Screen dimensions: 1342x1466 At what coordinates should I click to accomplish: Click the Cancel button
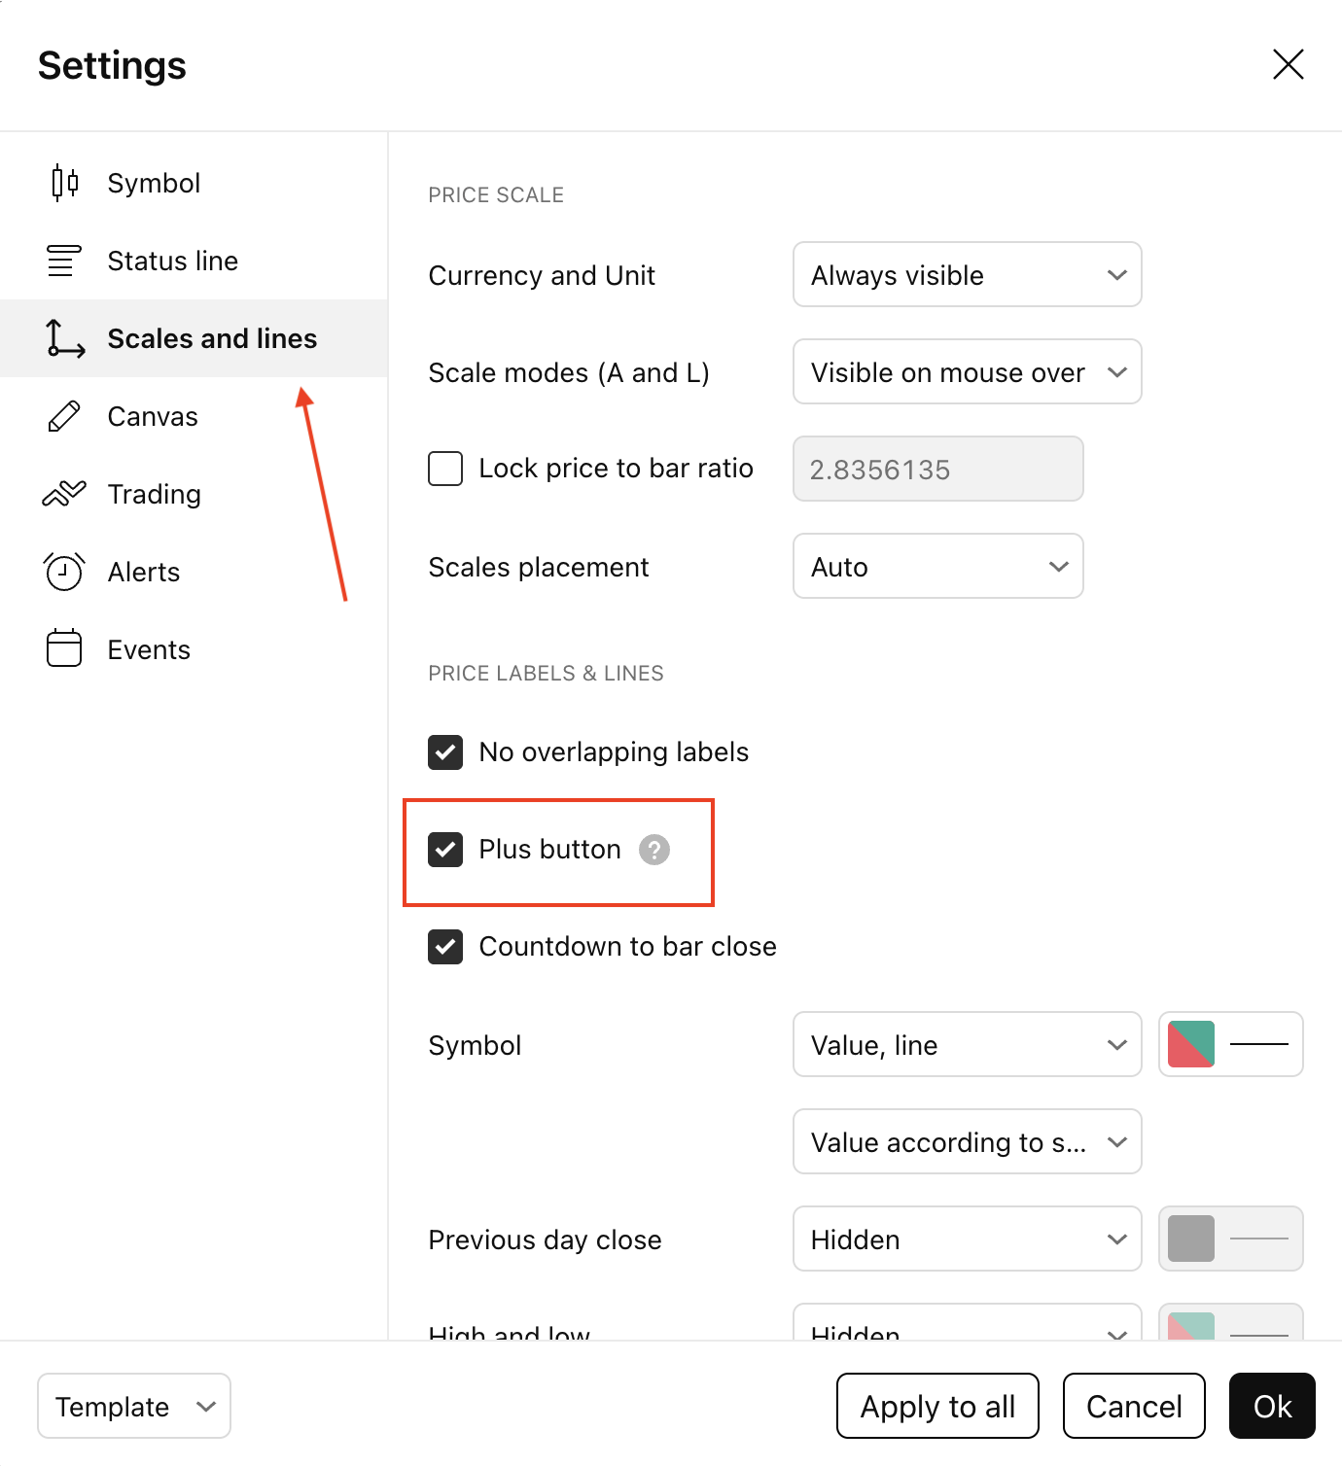click(1134, 1406)
